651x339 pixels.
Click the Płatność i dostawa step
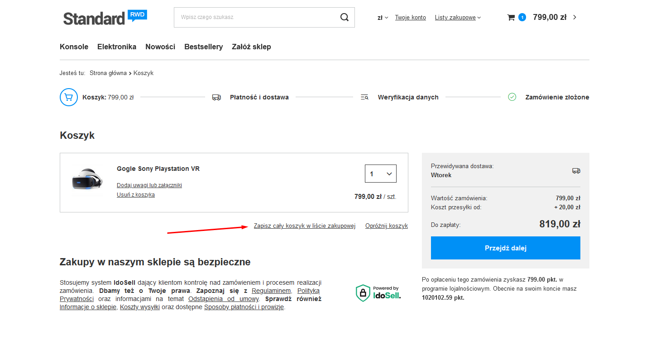(259, 97)
